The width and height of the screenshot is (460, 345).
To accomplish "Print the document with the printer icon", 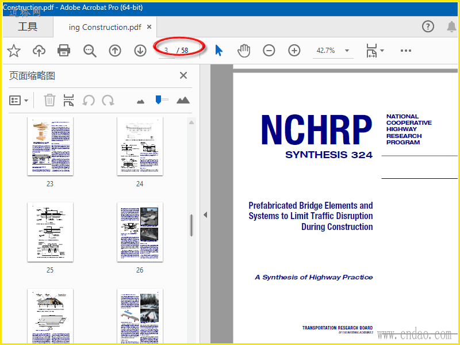I will click(x=64, y=51).
